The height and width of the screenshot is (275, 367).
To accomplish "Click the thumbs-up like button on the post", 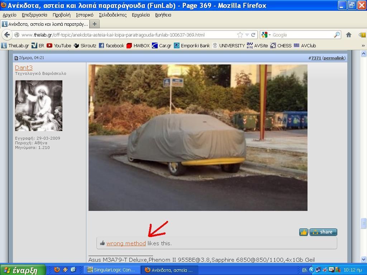I will pos(304,232).
